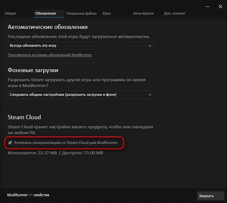Screen dimensions: 227x203
Task: Click the 'Steam Cloud хранит настройки' description
Action: coord(80,130)
